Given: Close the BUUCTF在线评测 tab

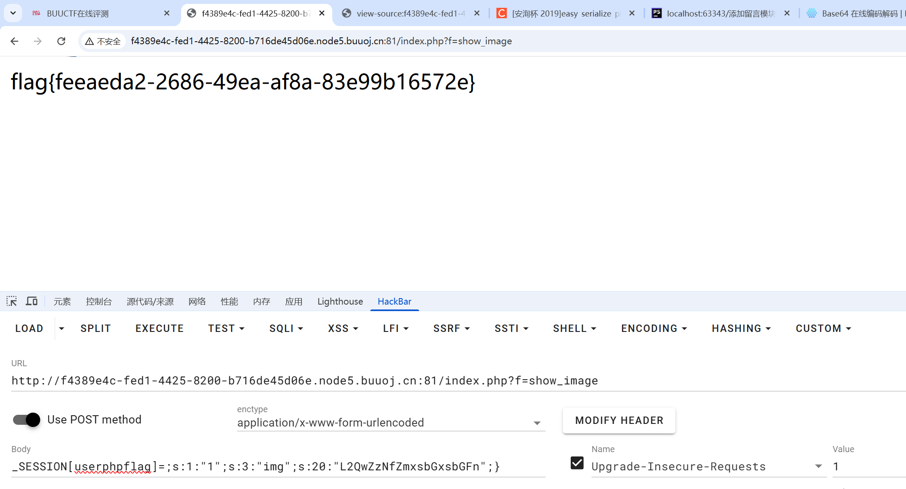Looking at the screenshot, I should click(x=167, y=13).
